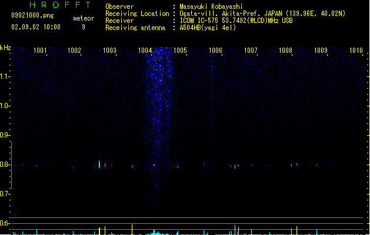
Task: Click the 1006 time axis label
Action: (x=215, y=51)
